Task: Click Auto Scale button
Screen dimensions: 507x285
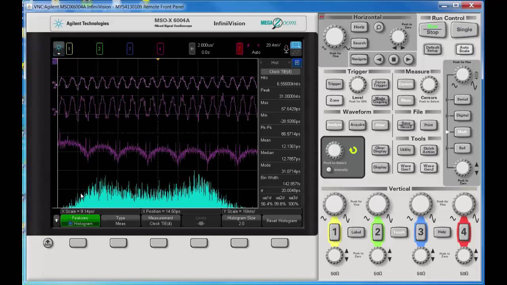Action: point(464,49)
